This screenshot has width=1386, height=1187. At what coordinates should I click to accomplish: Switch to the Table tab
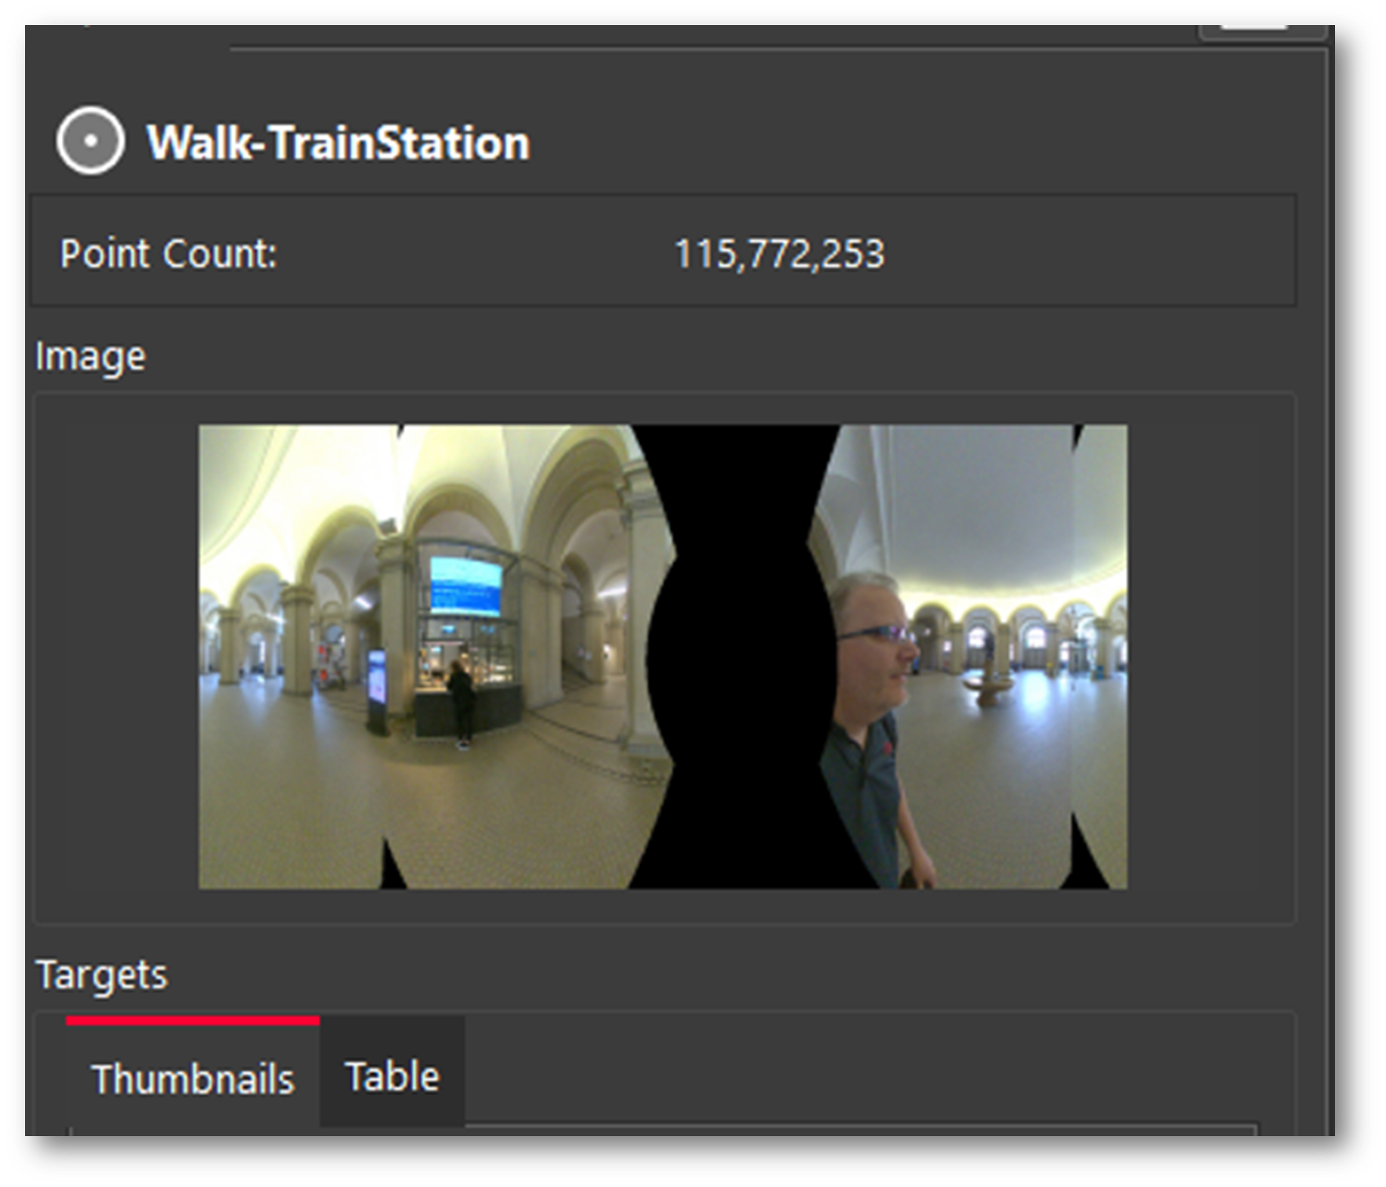point(392,1076)
